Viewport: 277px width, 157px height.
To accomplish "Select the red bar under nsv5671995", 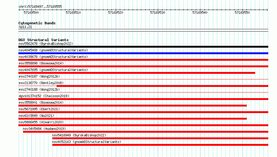I will (x=143, y=112).
